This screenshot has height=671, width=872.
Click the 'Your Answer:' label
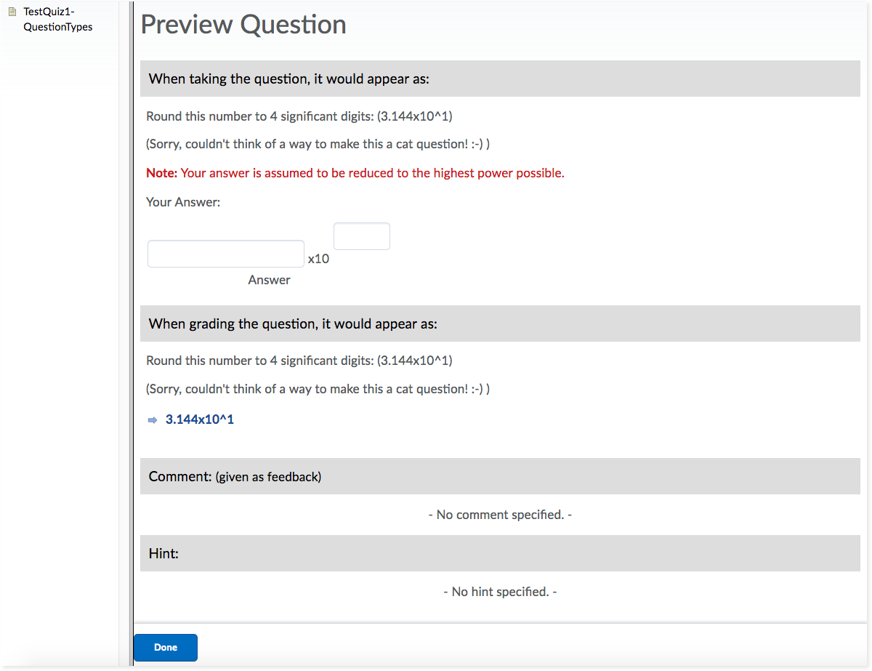pos(183,202)
